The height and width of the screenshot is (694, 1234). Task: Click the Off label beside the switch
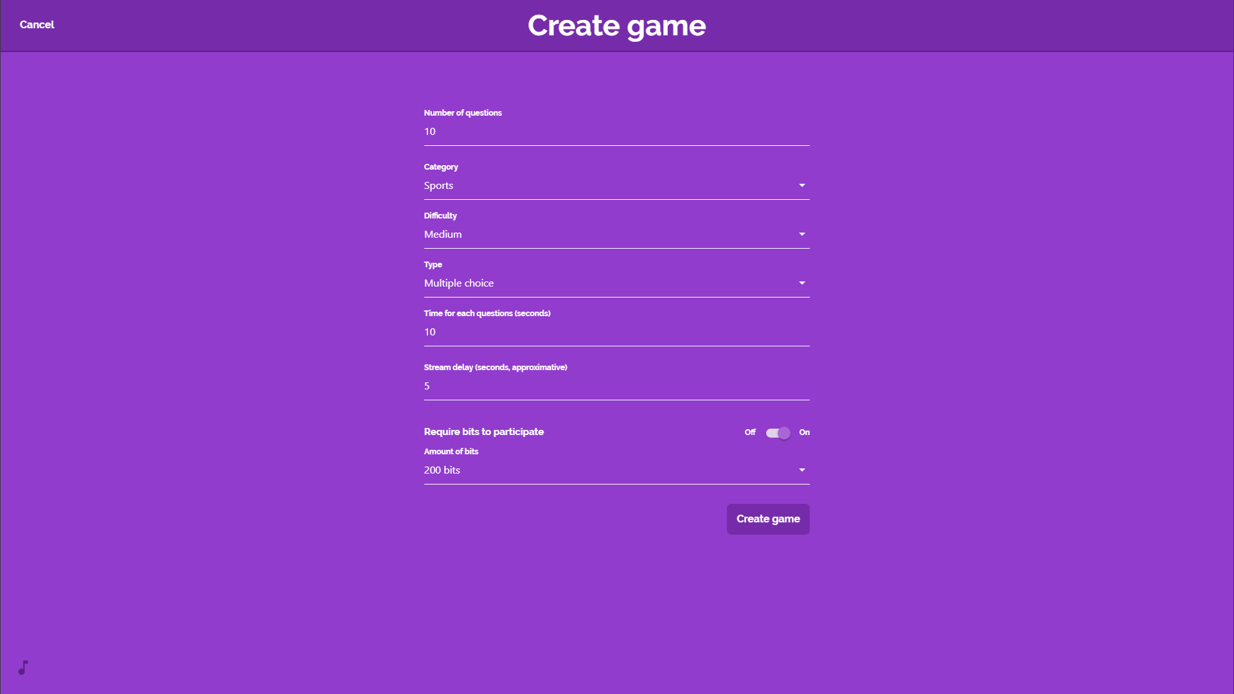coord(749,432)
